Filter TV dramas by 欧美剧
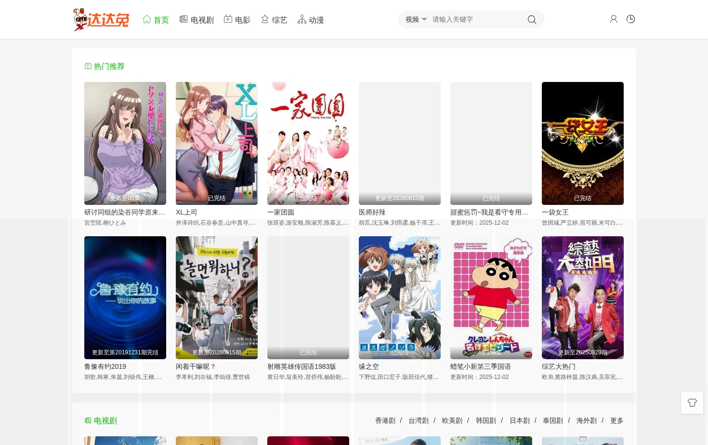 click(452, 420)
